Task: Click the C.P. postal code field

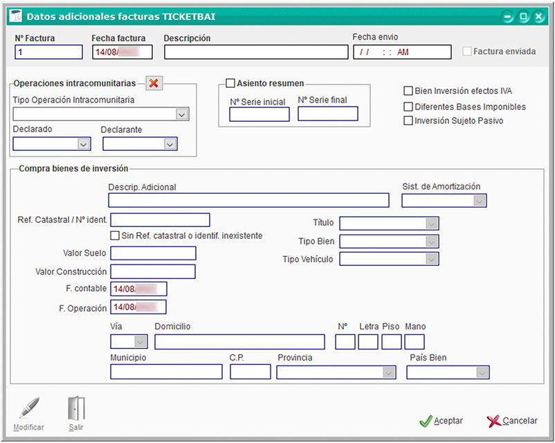Action: [x=251, y=372]
